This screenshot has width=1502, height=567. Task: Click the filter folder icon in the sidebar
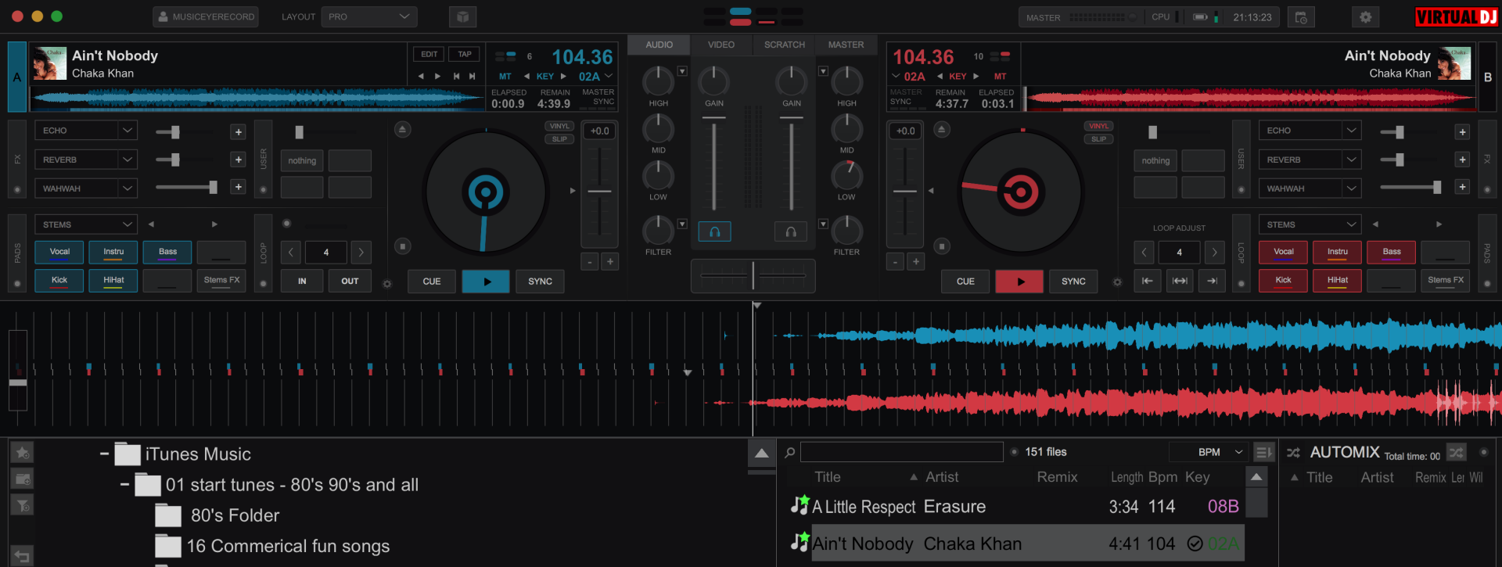click(x=23, y=505)
